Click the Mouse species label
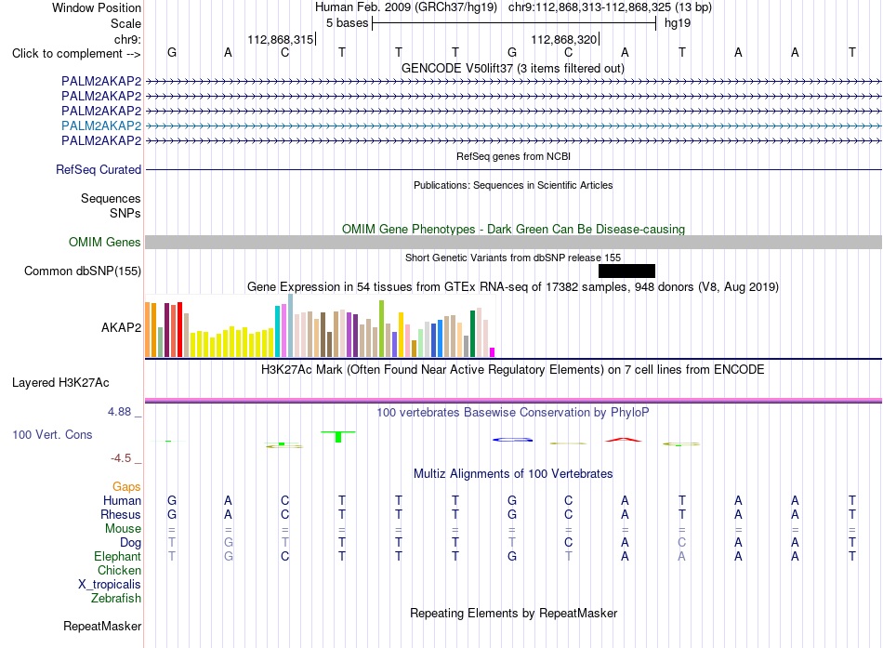 [x=123, y=529]
